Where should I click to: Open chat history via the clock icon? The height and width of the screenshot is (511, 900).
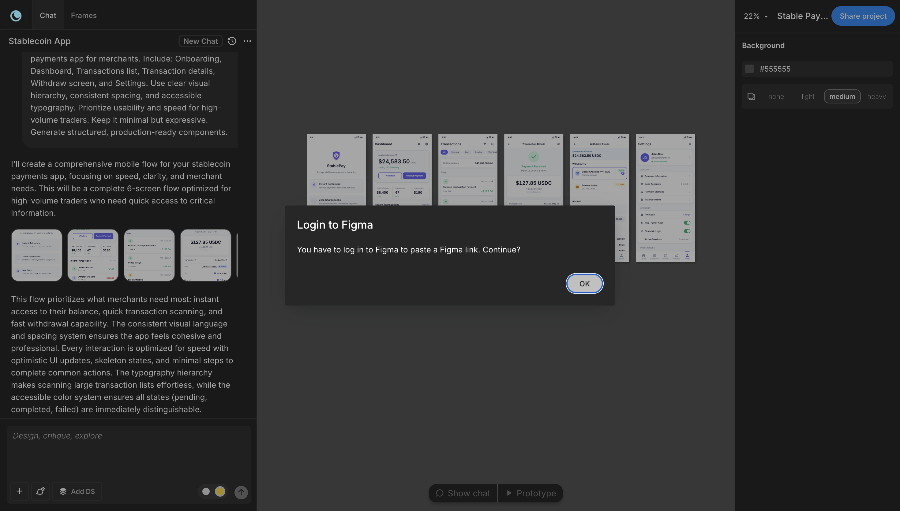tap(232, 41)
